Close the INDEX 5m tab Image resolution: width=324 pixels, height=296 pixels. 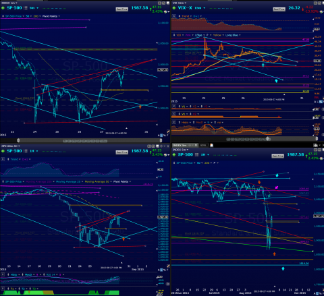click(x=196, y=145)
